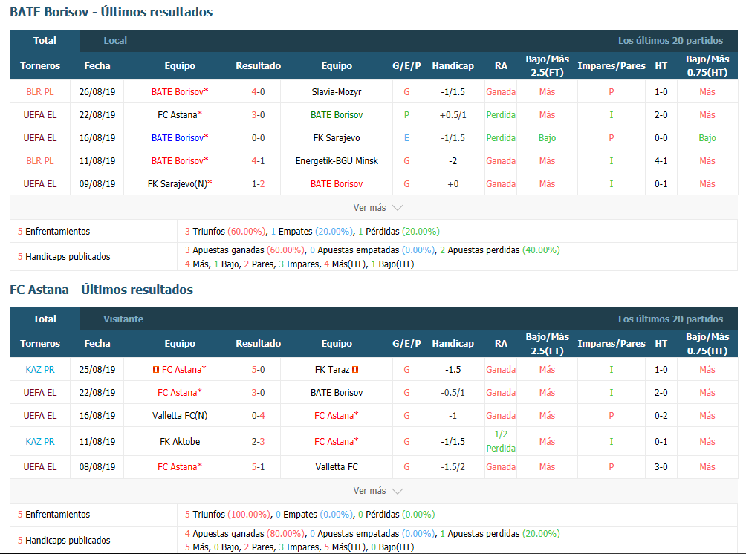Click the 1-2 result of FK Sarajevo(N) match

tap(258, 184)
